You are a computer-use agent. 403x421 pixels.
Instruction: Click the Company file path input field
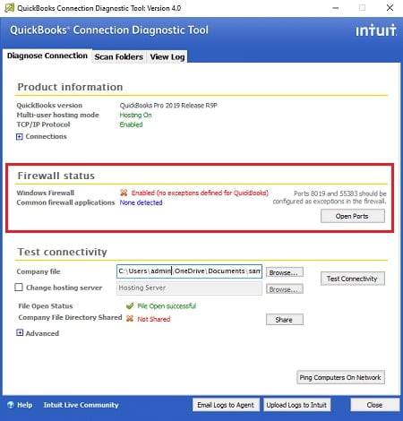189,271
